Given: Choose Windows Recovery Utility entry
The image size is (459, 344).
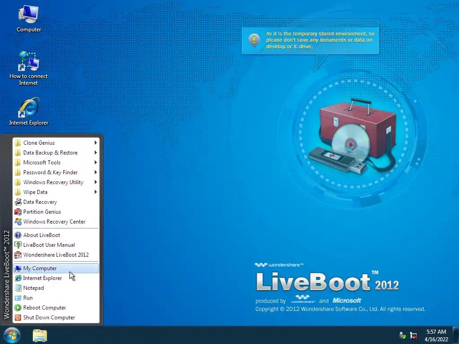Looking at the screenshot, I should pos(56,182).
